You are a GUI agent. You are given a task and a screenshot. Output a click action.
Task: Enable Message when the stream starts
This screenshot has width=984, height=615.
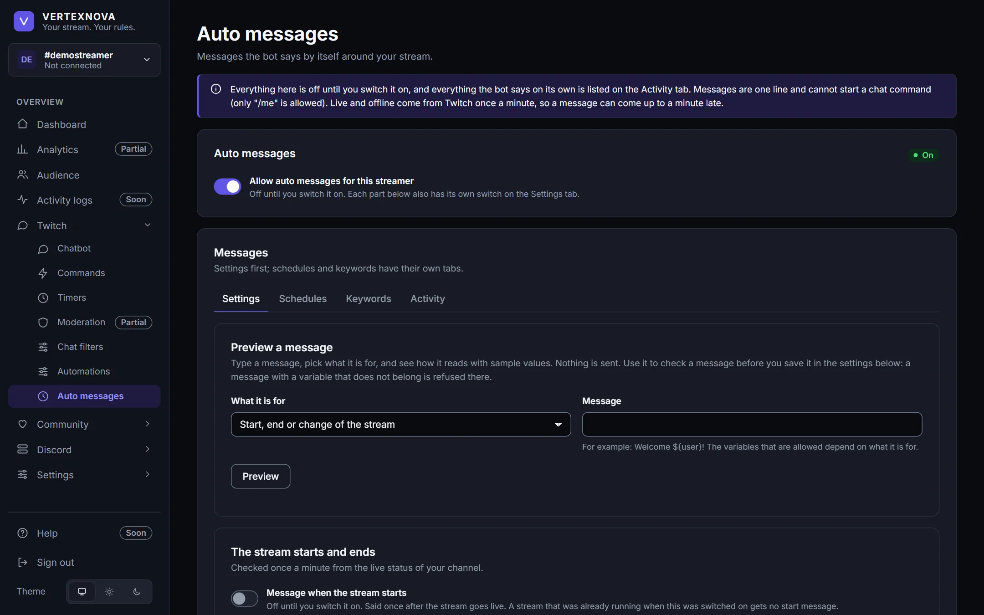[x=244, y=598]
